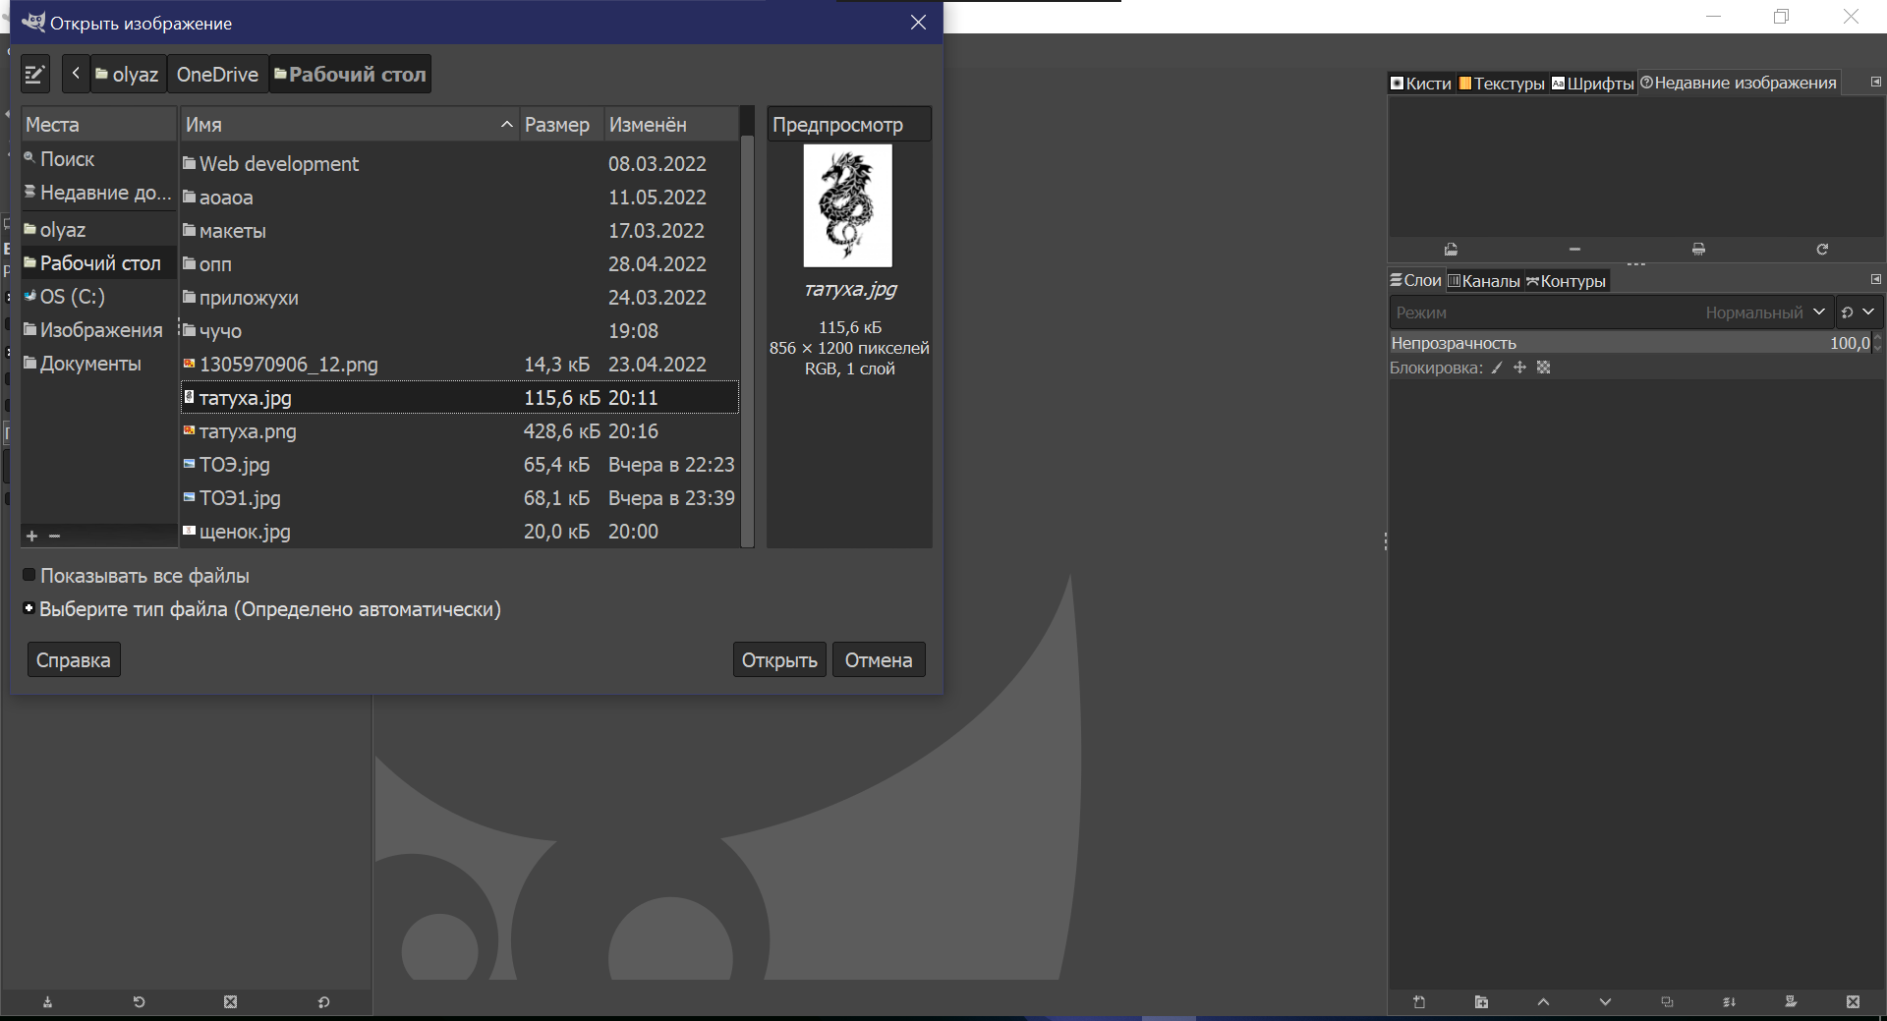This screenshot has height=1021, width=1887.
Task: Click the 'Отмена' button
Action: click(x=879, y=660)
